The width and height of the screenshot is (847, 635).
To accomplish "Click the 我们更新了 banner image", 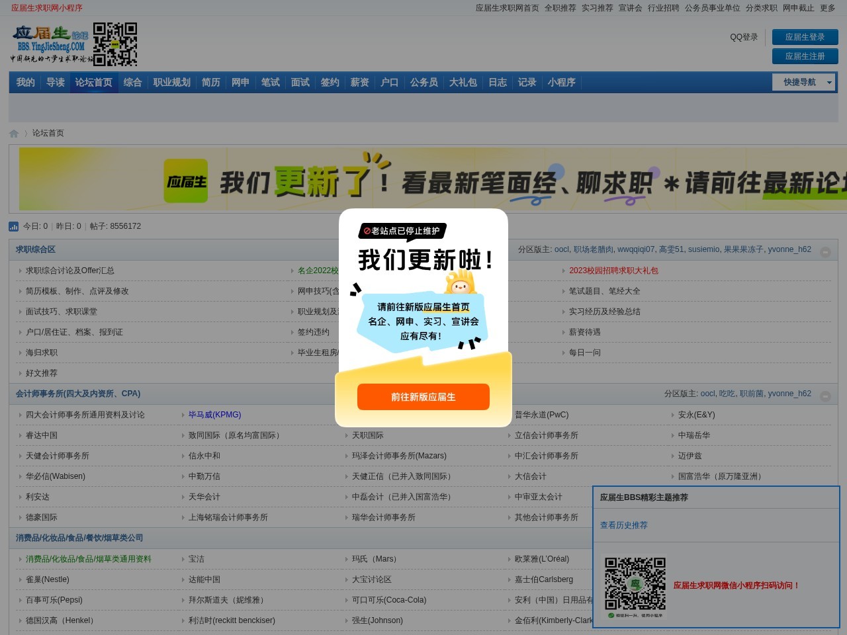I will pos(433,179).
